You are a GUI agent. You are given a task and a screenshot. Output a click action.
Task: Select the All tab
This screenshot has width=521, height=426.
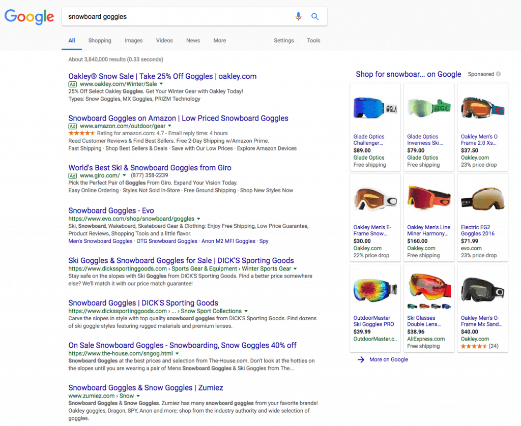click(x=72, y=41)
